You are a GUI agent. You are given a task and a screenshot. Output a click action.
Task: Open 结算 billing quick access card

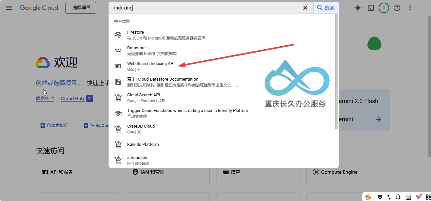(x=258, y=172)
